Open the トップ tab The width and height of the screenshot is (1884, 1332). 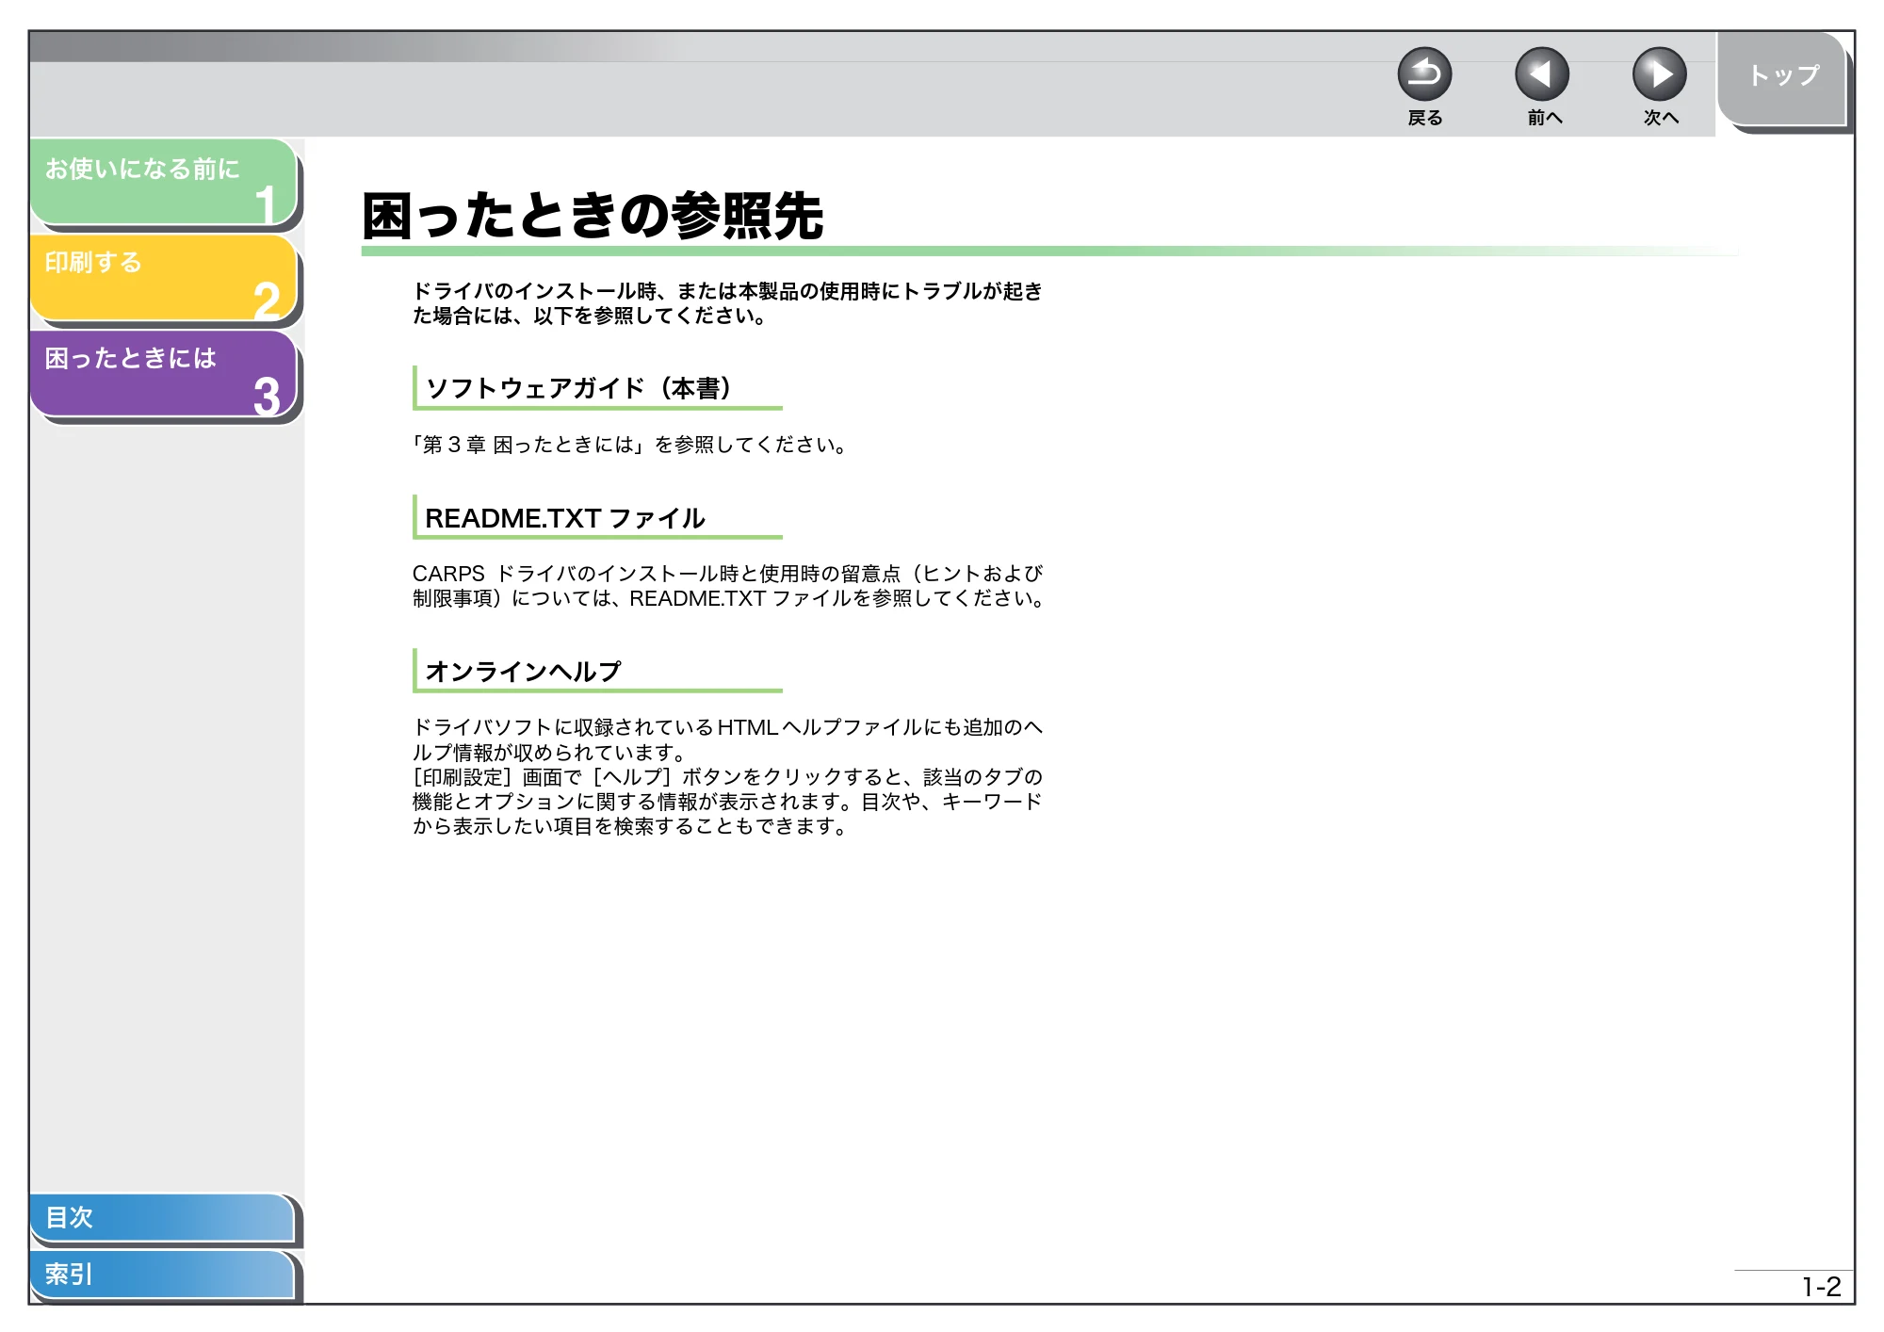click(1782, 77)
